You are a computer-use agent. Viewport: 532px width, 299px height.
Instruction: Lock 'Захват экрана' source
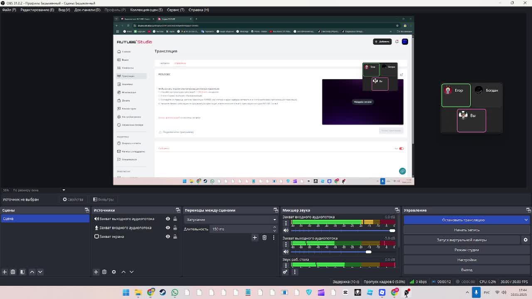point(175,236)
